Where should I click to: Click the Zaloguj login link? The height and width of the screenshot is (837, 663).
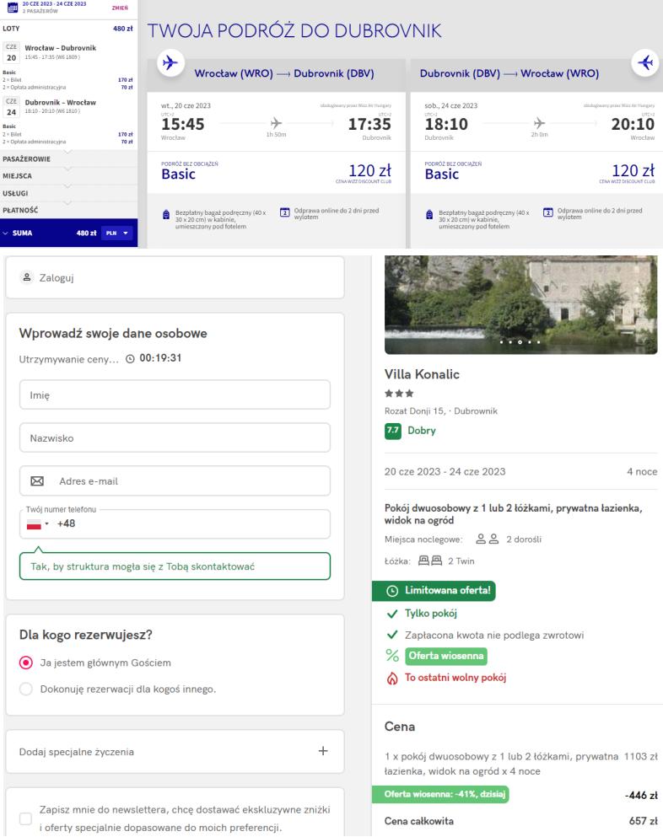pos(57,277)
